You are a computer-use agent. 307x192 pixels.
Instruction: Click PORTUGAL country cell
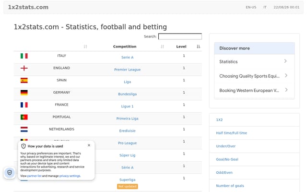click(61, 117)
